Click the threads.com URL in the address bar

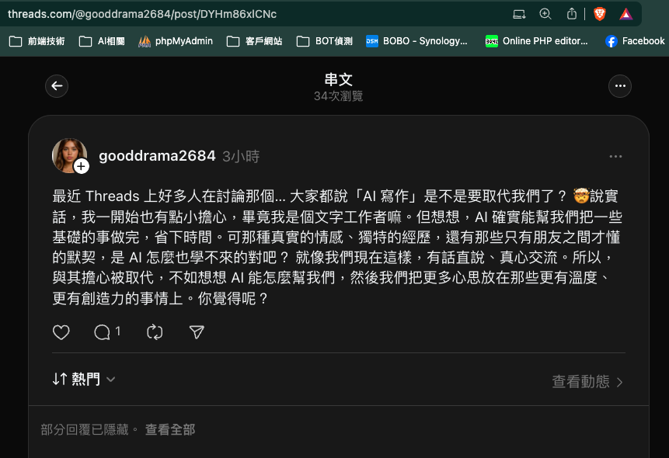point(142,14)
